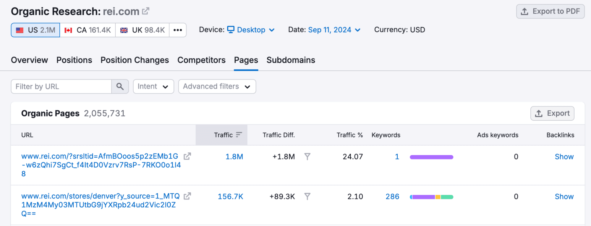Click the filter funnel icon for +89.3K
Screen dimensions: 591x226
[307, 196]
